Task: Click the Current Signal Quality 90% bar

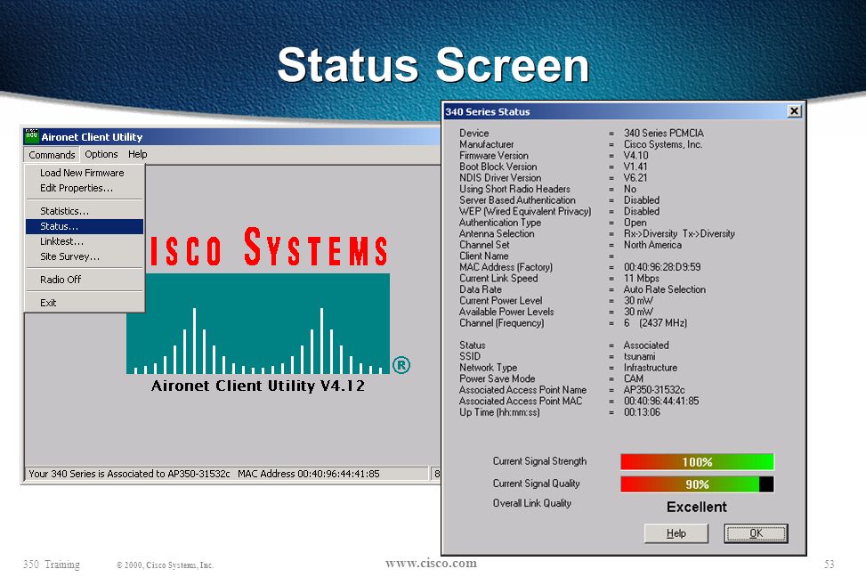Action: [x=697, y=484]
